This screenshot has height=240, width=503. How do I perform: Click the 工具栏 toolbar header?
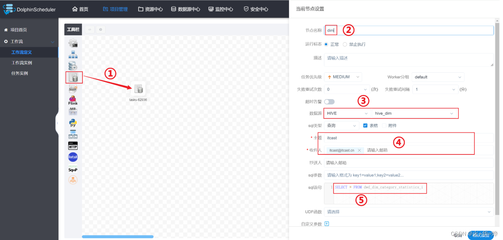tap(73, 30)
